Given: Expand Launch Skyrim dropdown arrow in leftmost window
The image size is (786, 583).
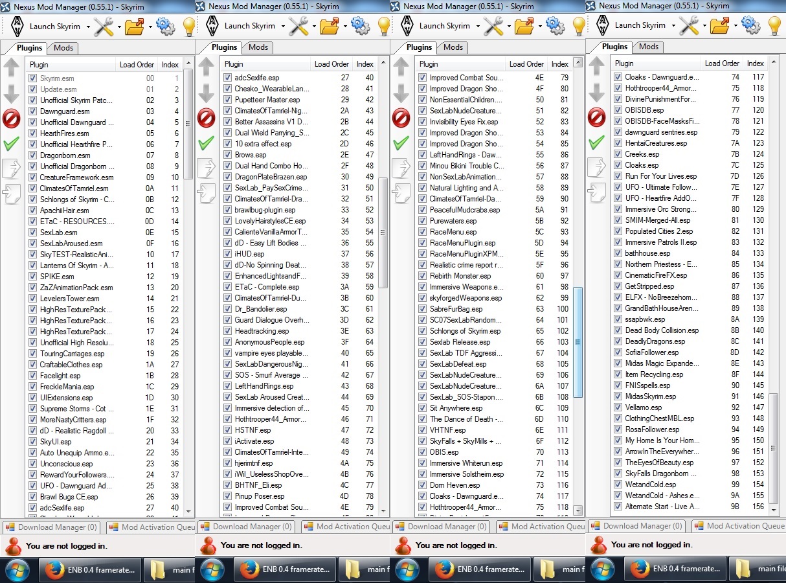Looking at the screenshot, I should pyautogui.click(x=87, y=27).
